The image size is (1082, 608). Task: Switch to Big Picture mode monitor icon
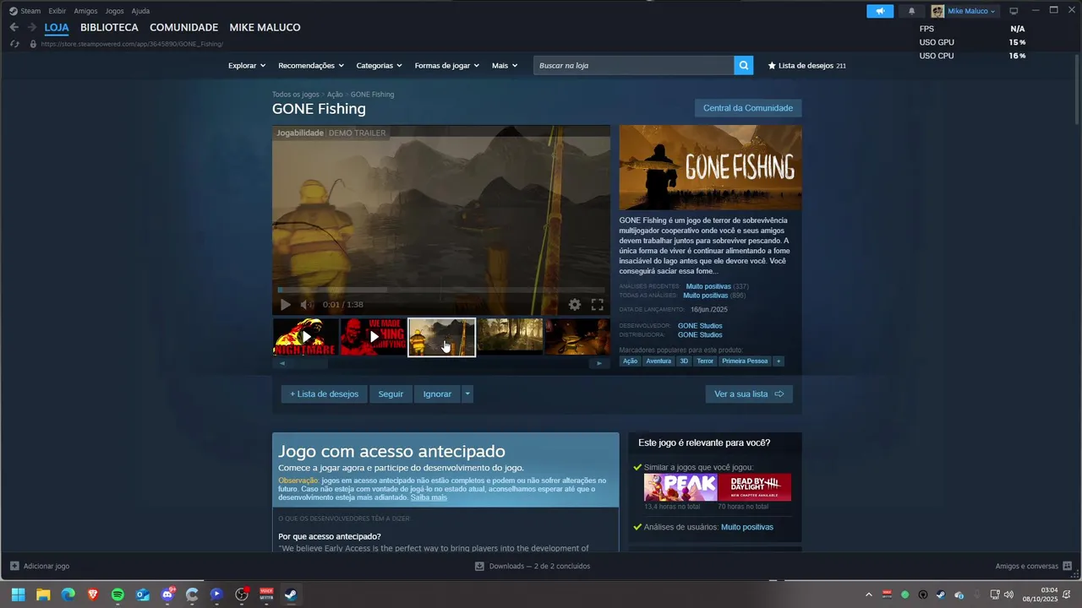[1014, 11]
